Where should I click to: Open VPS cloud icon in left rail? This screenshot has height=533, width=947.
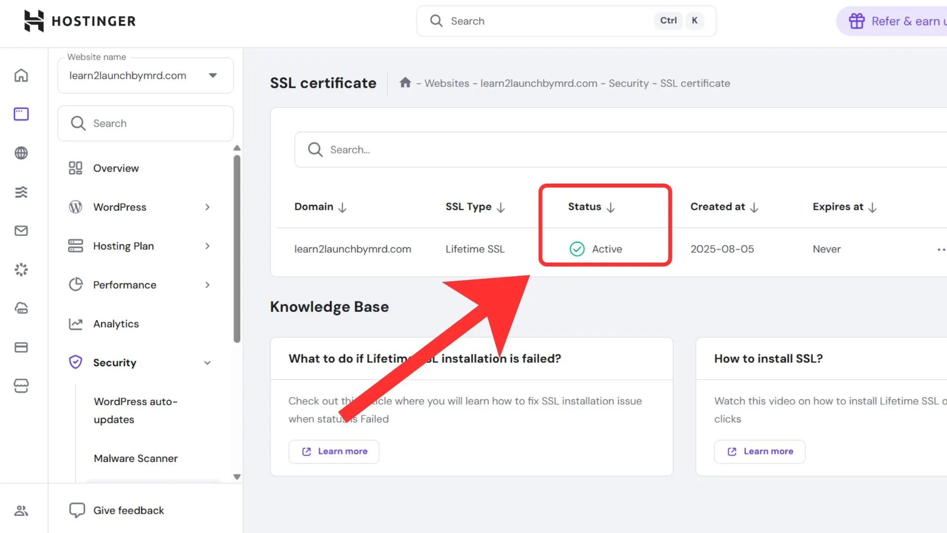coord(21,308)
